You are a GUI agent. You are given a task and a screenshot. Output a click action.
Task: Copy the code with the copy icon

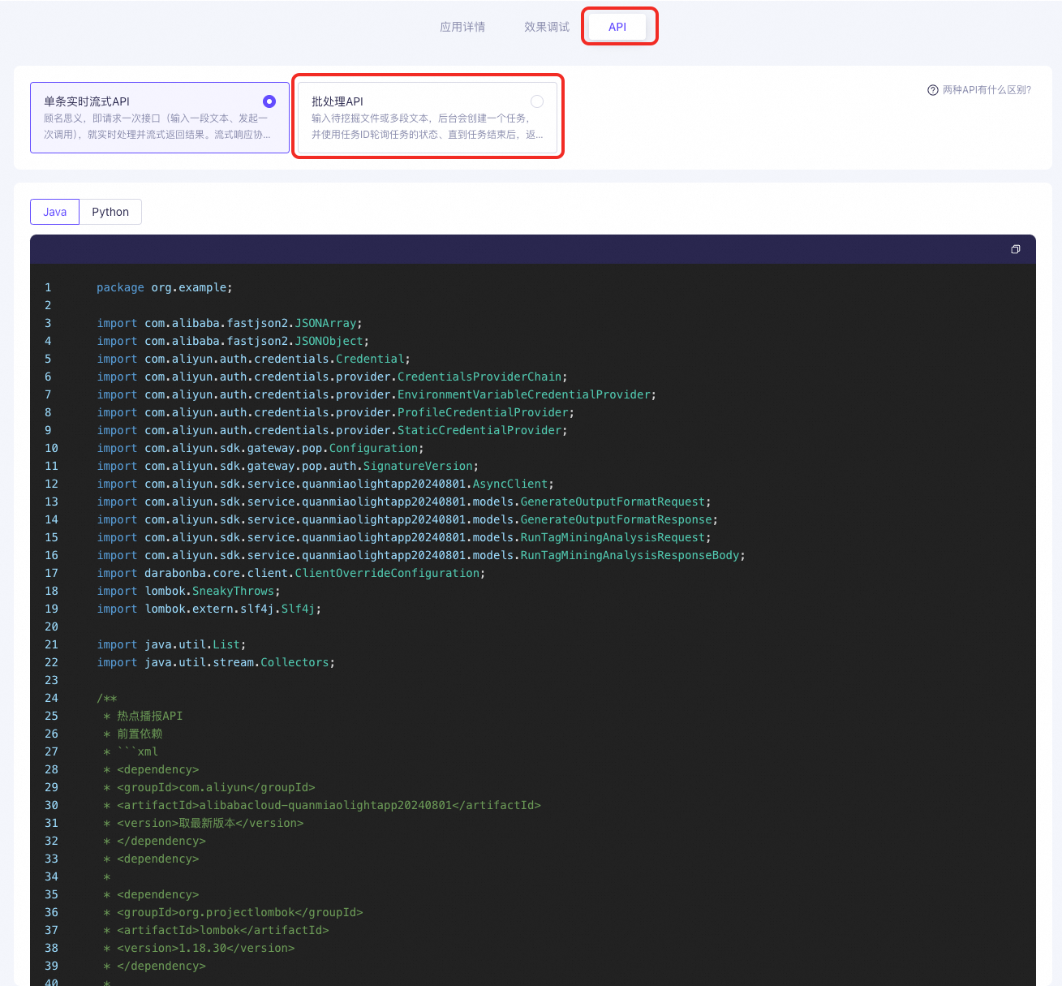(1015, 249)
